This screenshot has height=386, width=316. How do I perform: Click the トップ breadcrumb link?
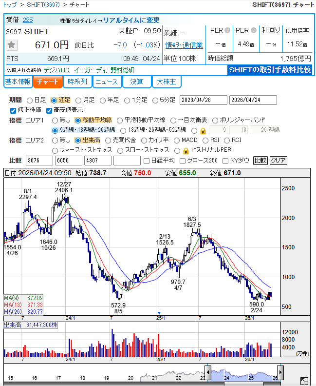10,5
